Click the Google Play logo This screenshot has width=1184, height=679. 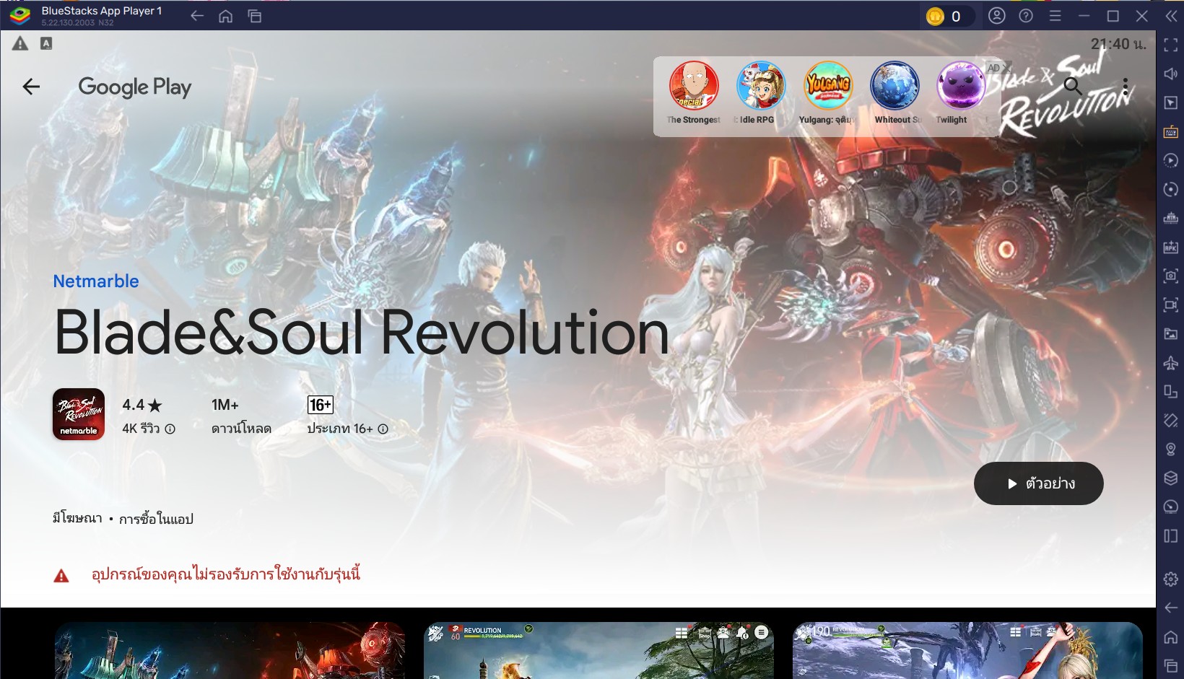click(135, 87)
